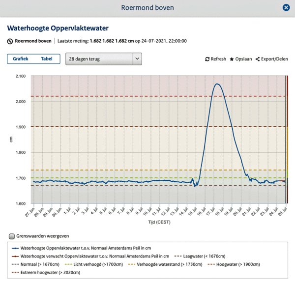Click the 25. jul x-axis label

click(283, 211)
